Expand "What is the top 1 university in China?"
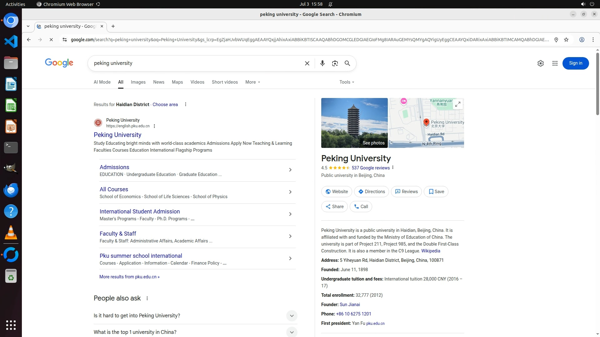The width and height of the screenshot is (600, 337). (x=292, y=332)
